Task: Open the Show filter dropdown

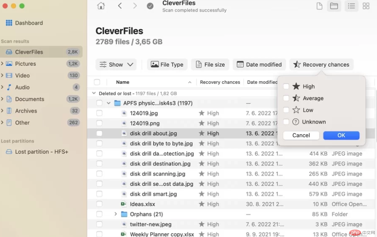Action: coord(116,64)
